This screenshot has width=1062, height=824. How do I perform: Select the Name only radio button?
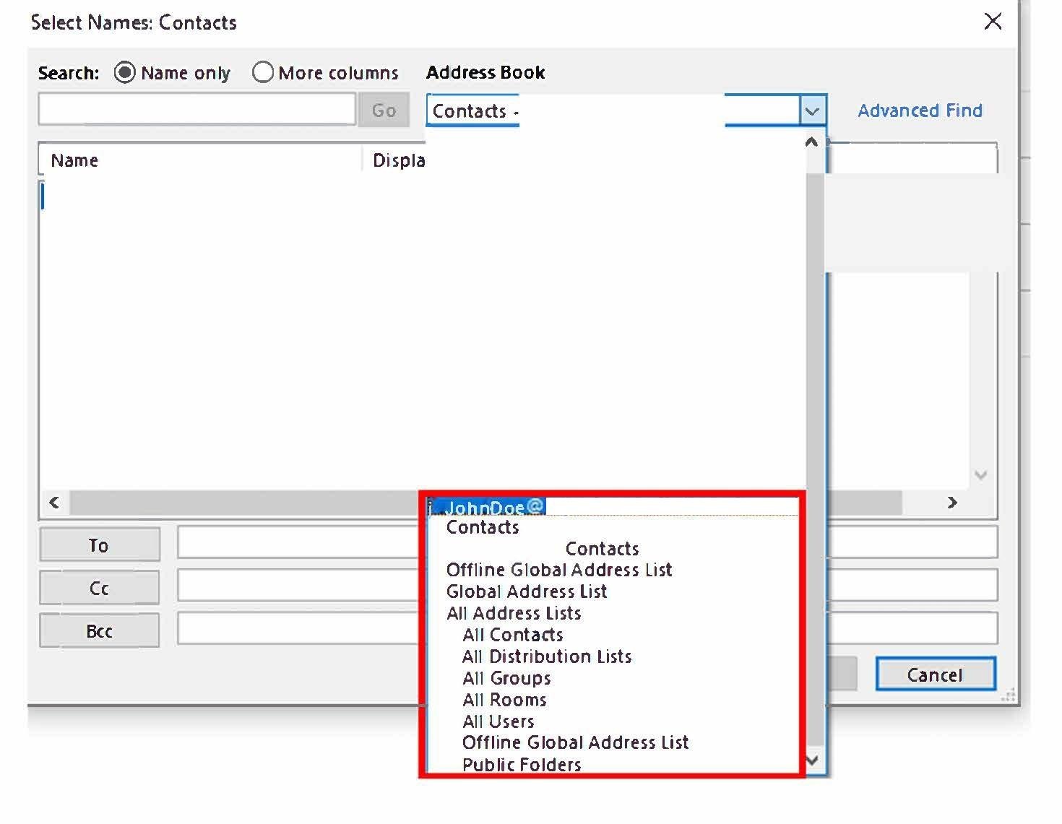(x=125, y=73)
